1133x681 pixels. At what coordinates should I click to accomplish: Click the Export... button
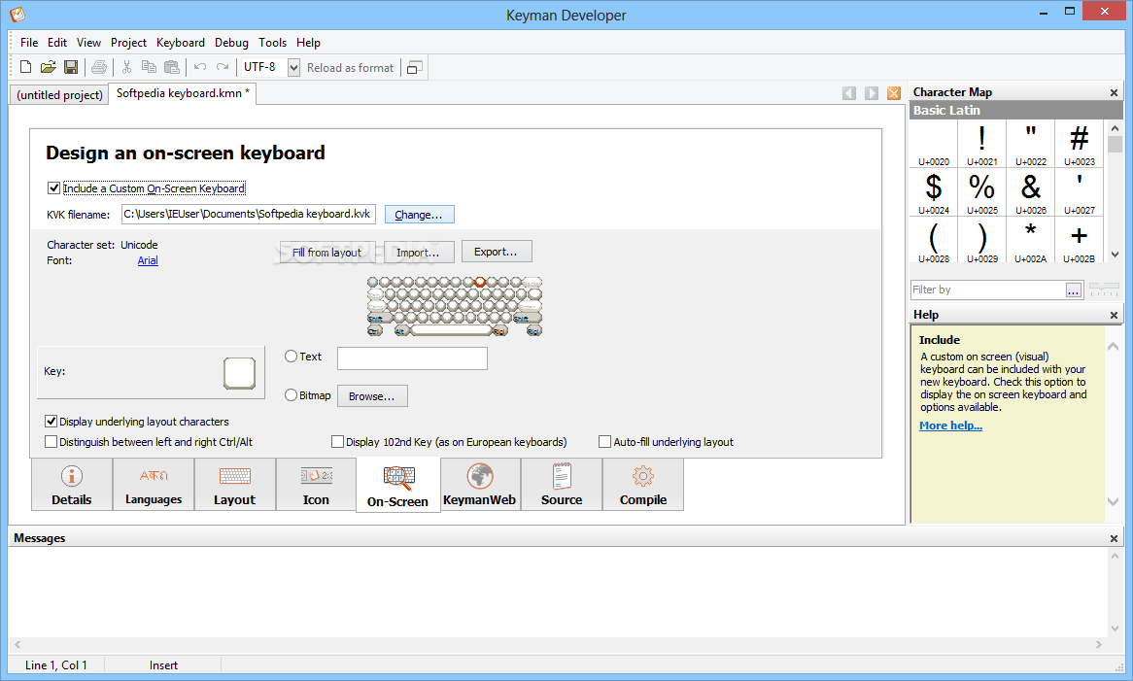click(x=497, y=252)
